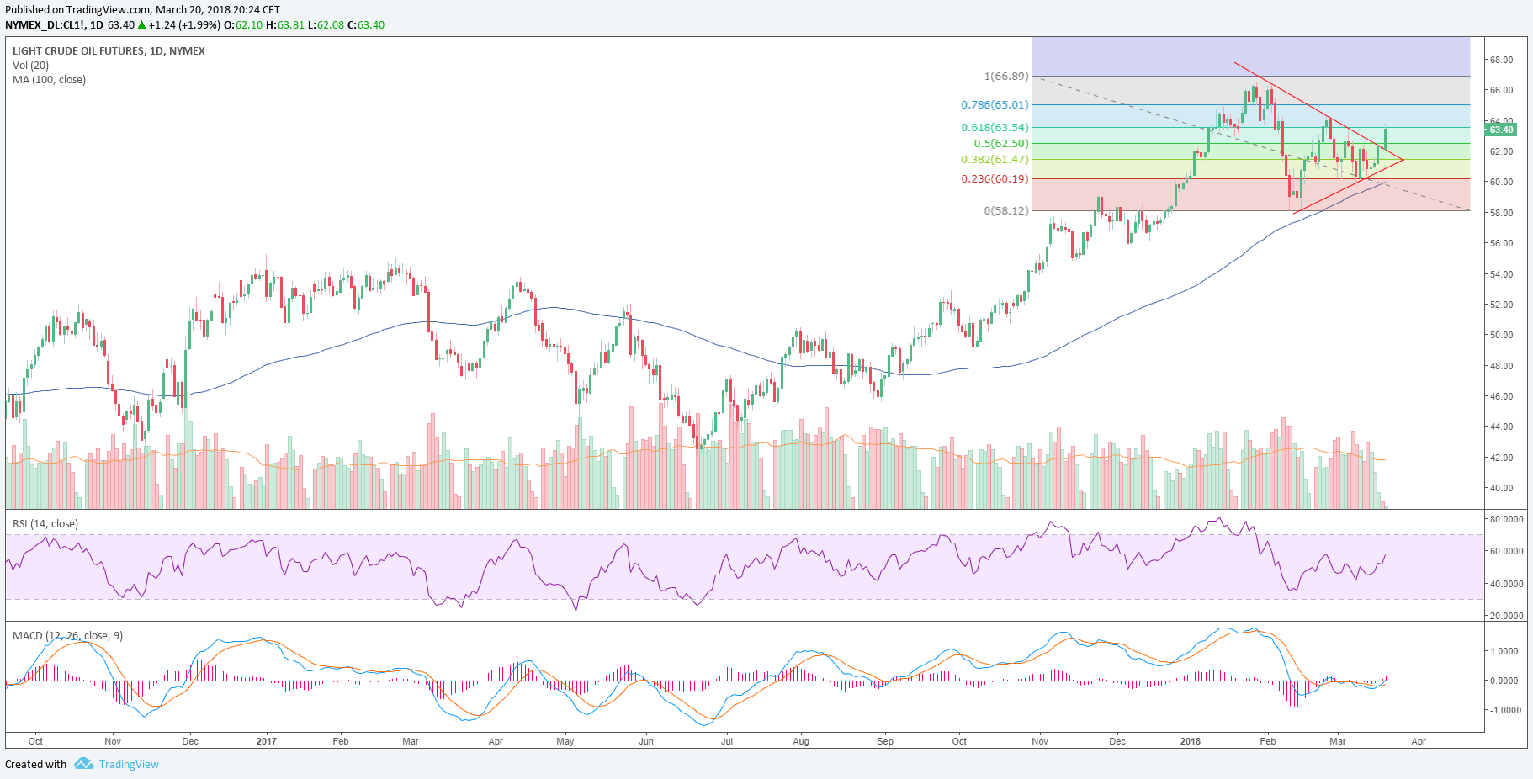Click the -1.0000 MACD axis label
Screen dimensions: 1533x779
1504,710
